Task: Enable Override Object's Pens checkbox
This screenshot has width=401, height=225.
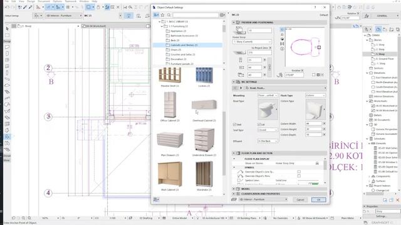Action: pyautogui.click(x=299, y=176)
